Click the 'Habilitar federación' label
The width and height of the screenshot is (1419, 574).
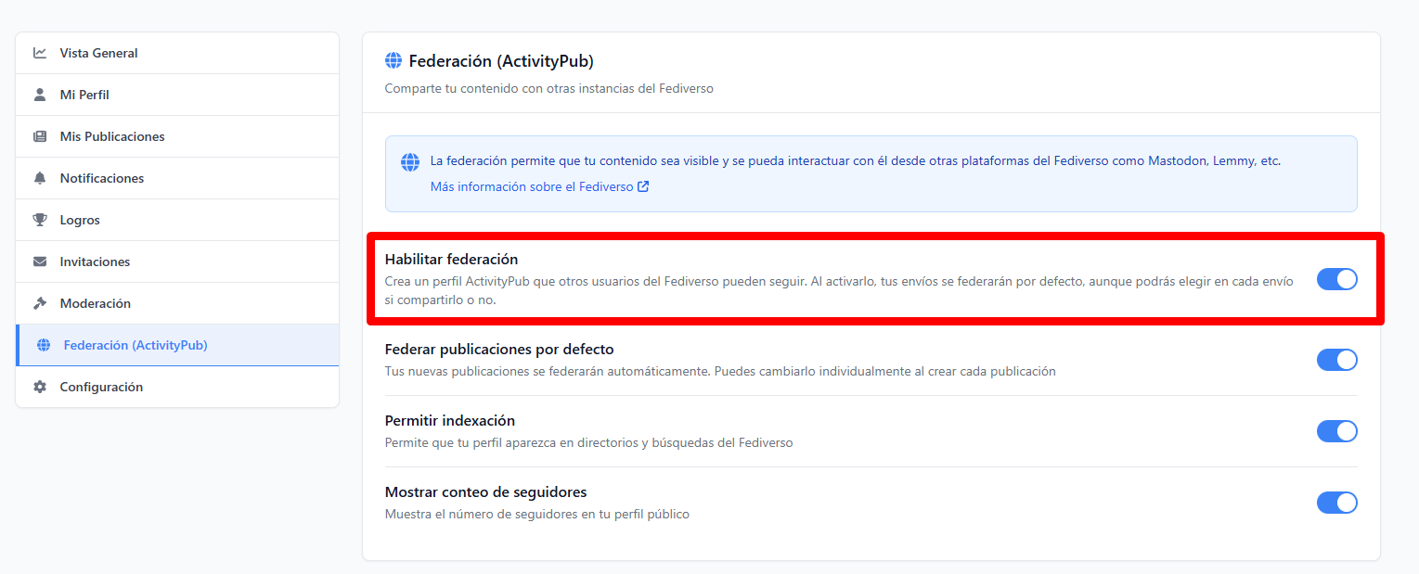(x=451, y=259)
